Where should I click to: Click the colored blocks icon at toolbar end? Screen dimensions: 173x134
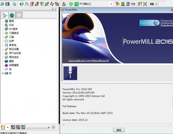[x=152, y=4]
